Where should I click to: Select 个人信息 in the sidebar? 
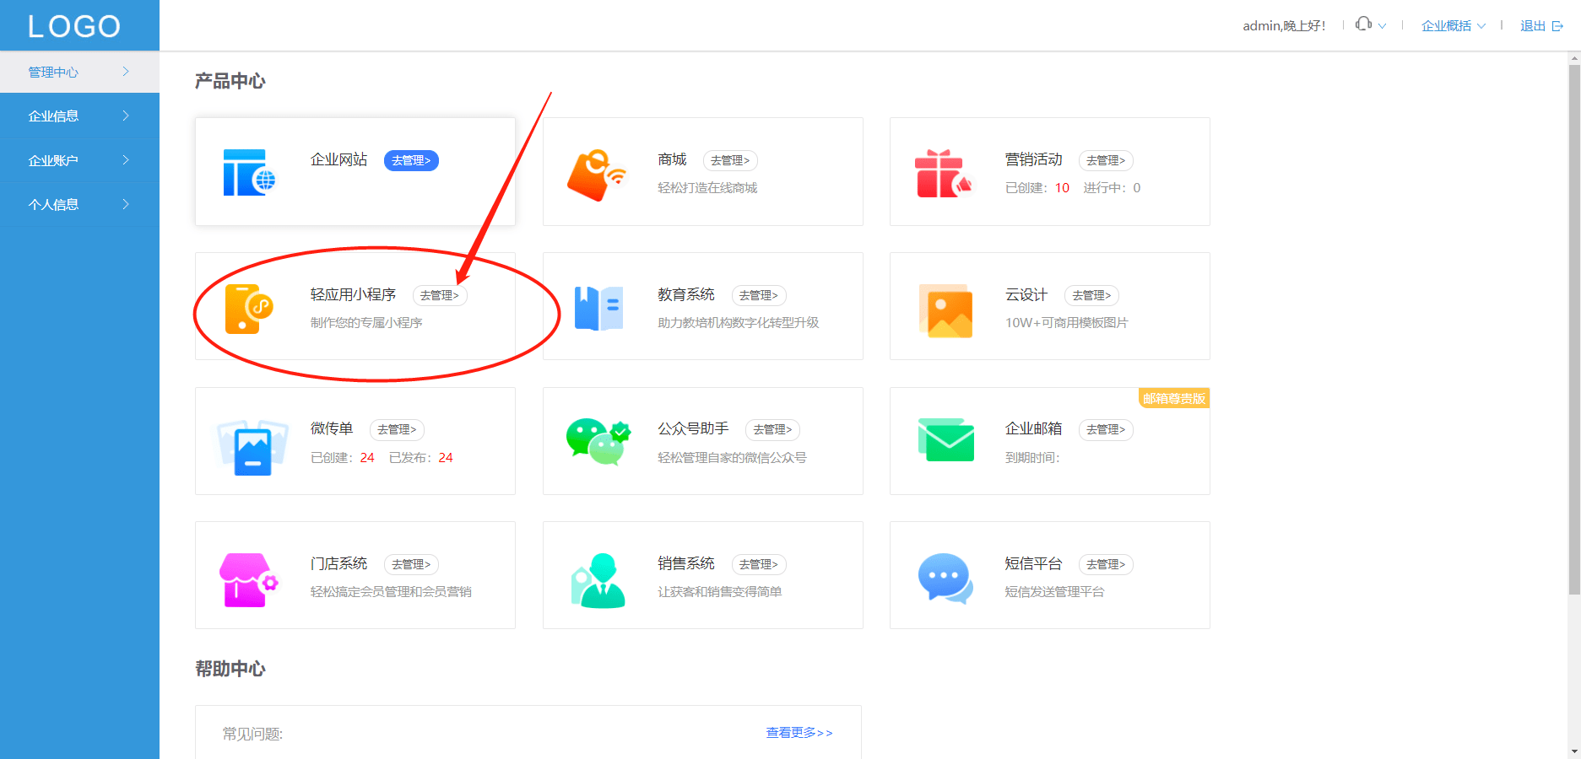(x=79, y=204)
